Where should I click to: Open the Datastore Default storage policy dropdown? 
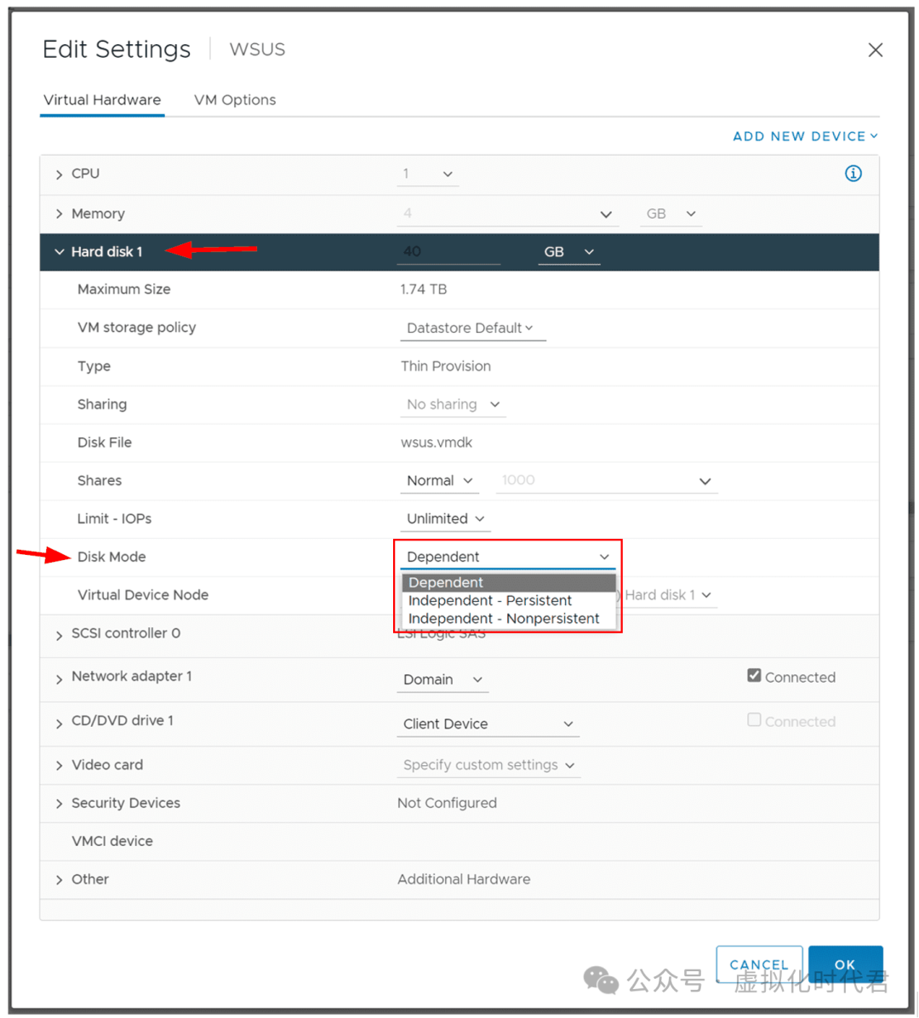[x=472, y=328]
